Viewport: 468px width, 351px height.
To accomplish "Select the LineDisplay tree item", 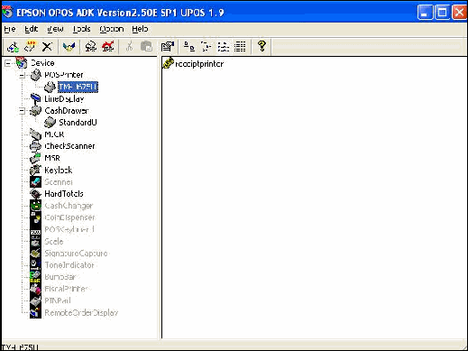I will click(64, 98).
